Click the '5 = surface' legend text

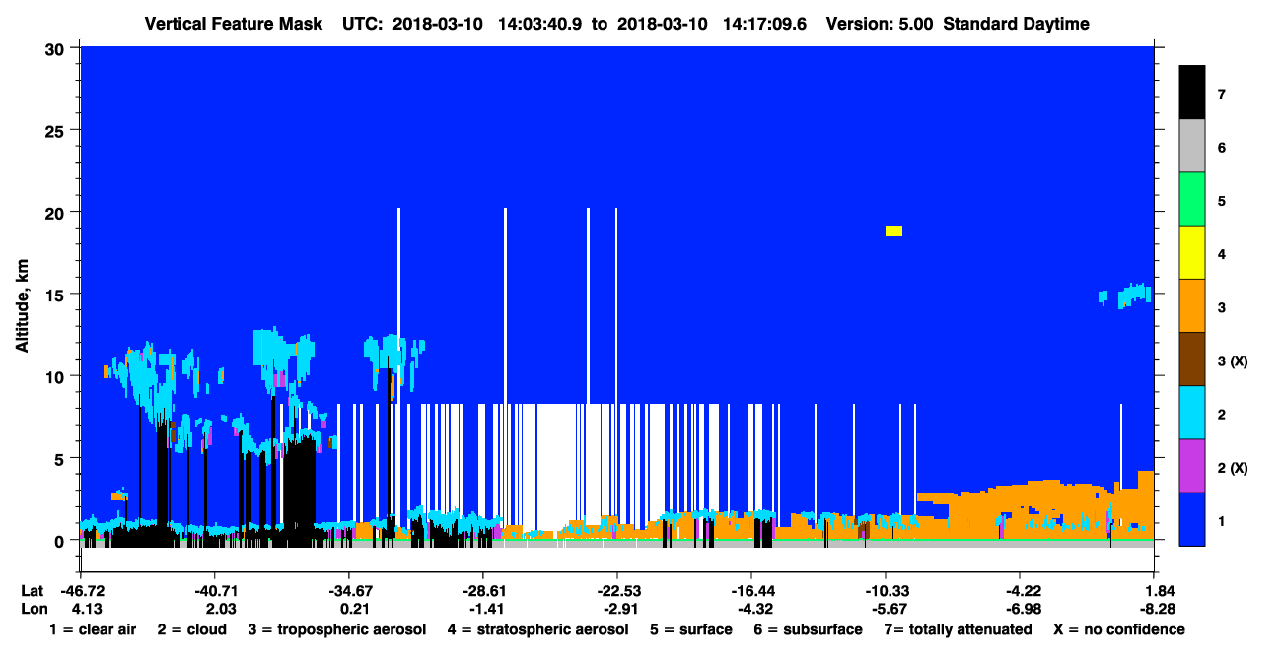pyautogui.click(x=691, y=629)
